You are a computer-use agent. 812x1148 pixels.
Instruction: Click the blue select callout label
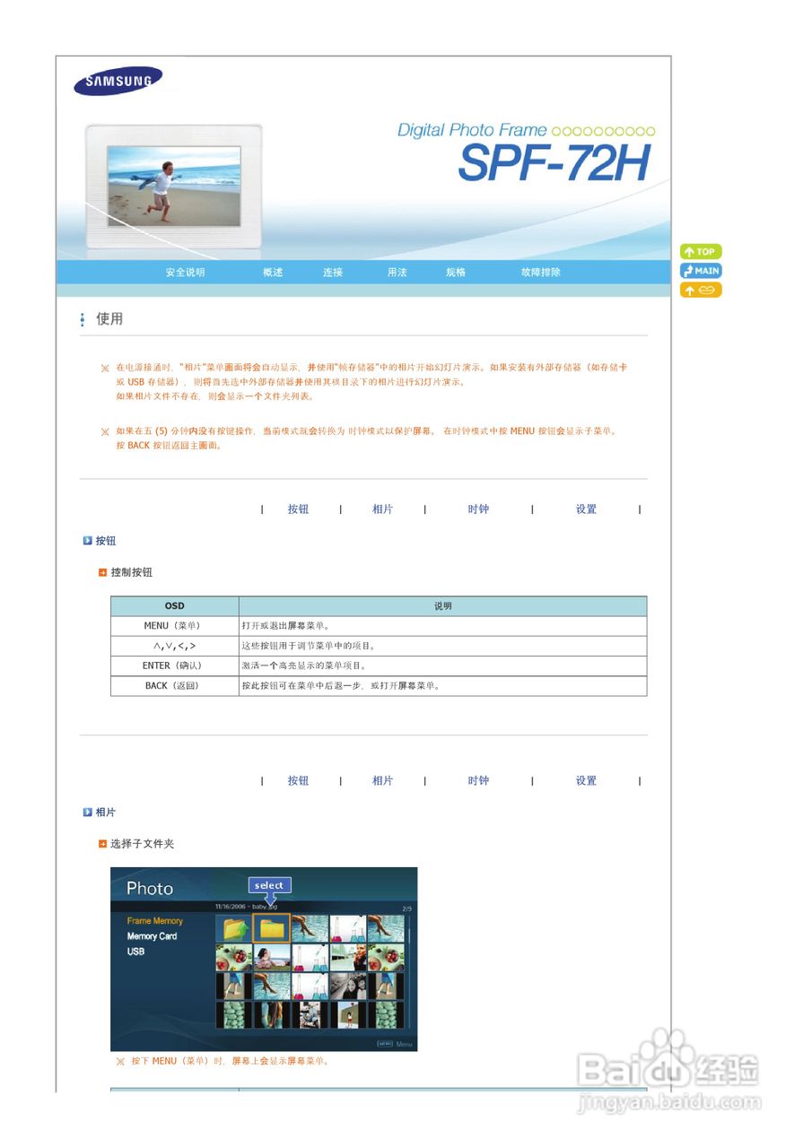click(x=268, y=885)
